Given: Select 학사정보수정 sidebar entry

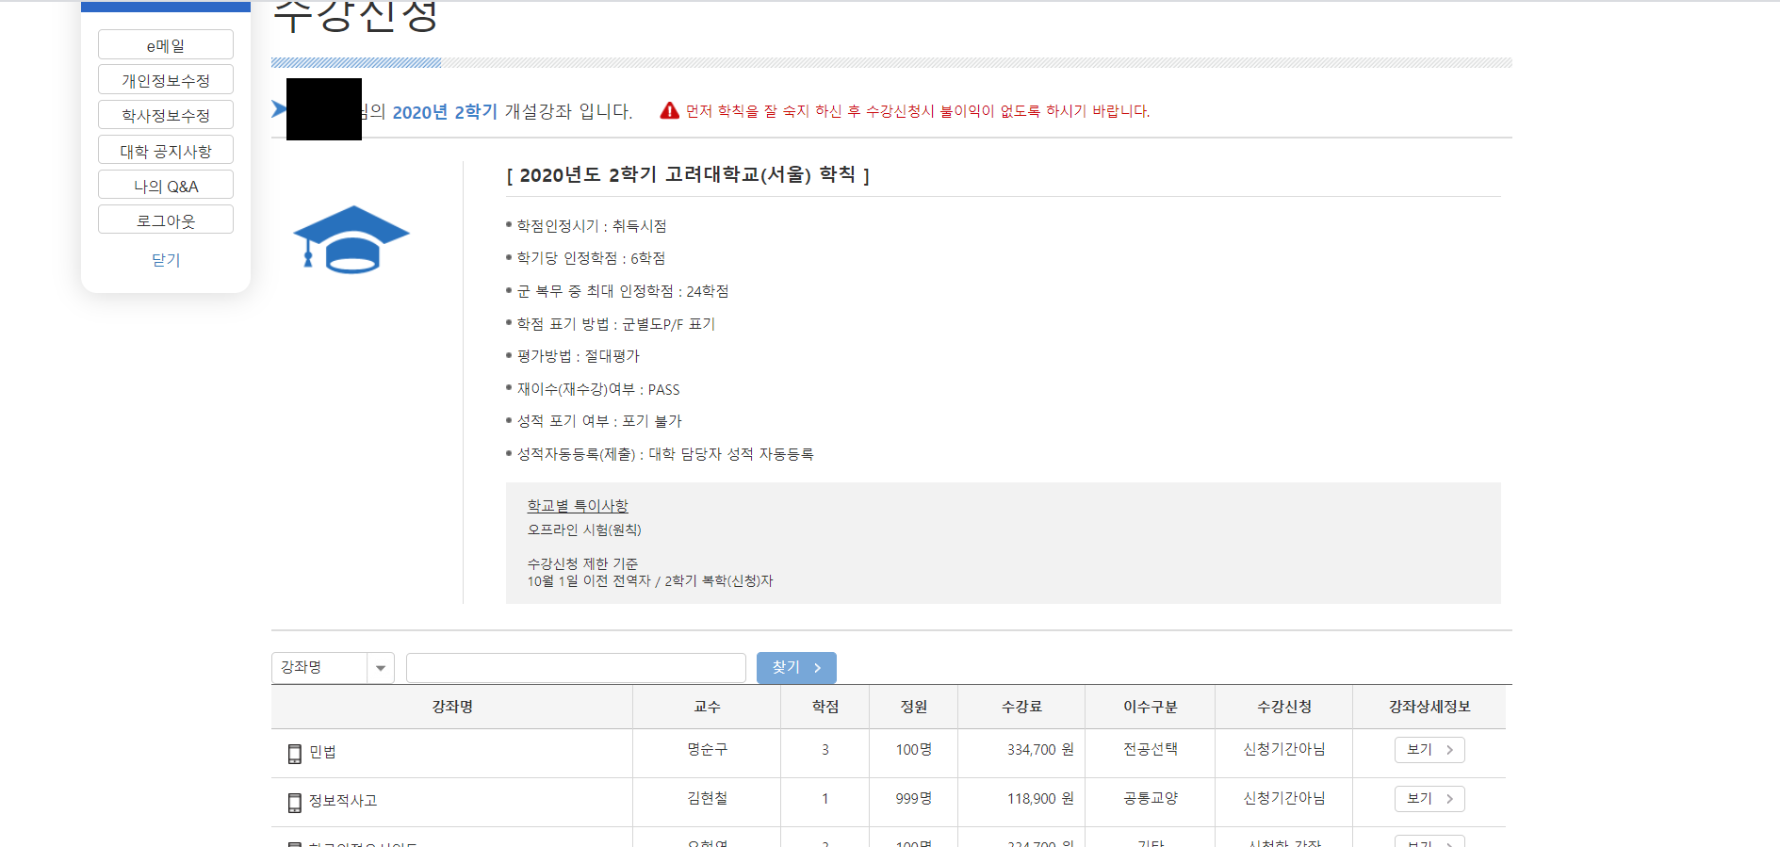Looking at the screenshot, I should [x=166, y=115].
